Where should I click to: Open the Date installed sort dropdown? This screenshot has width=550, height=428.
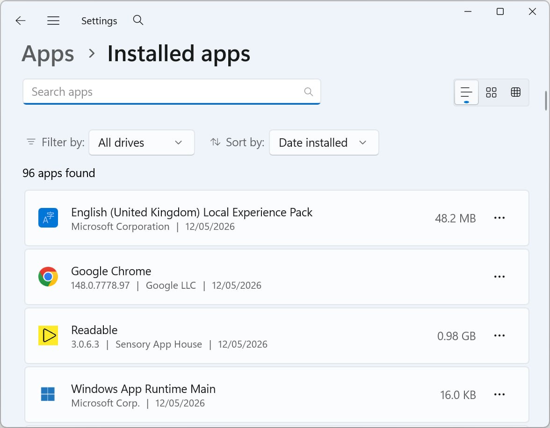pos(324,143)
